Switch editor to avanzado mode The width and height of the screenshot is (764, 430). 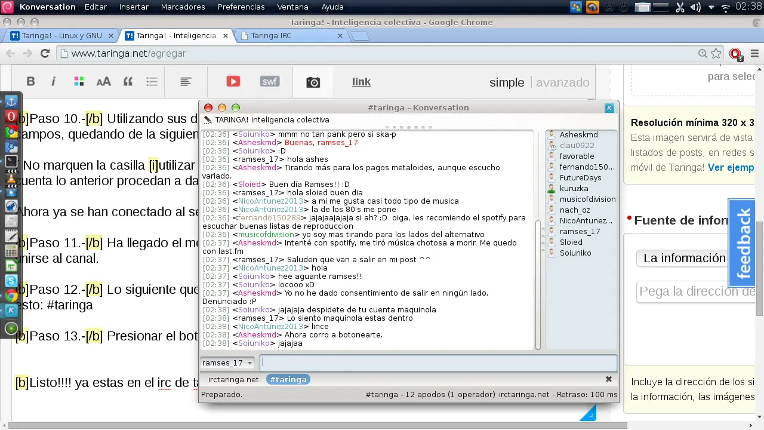(562, 82)
